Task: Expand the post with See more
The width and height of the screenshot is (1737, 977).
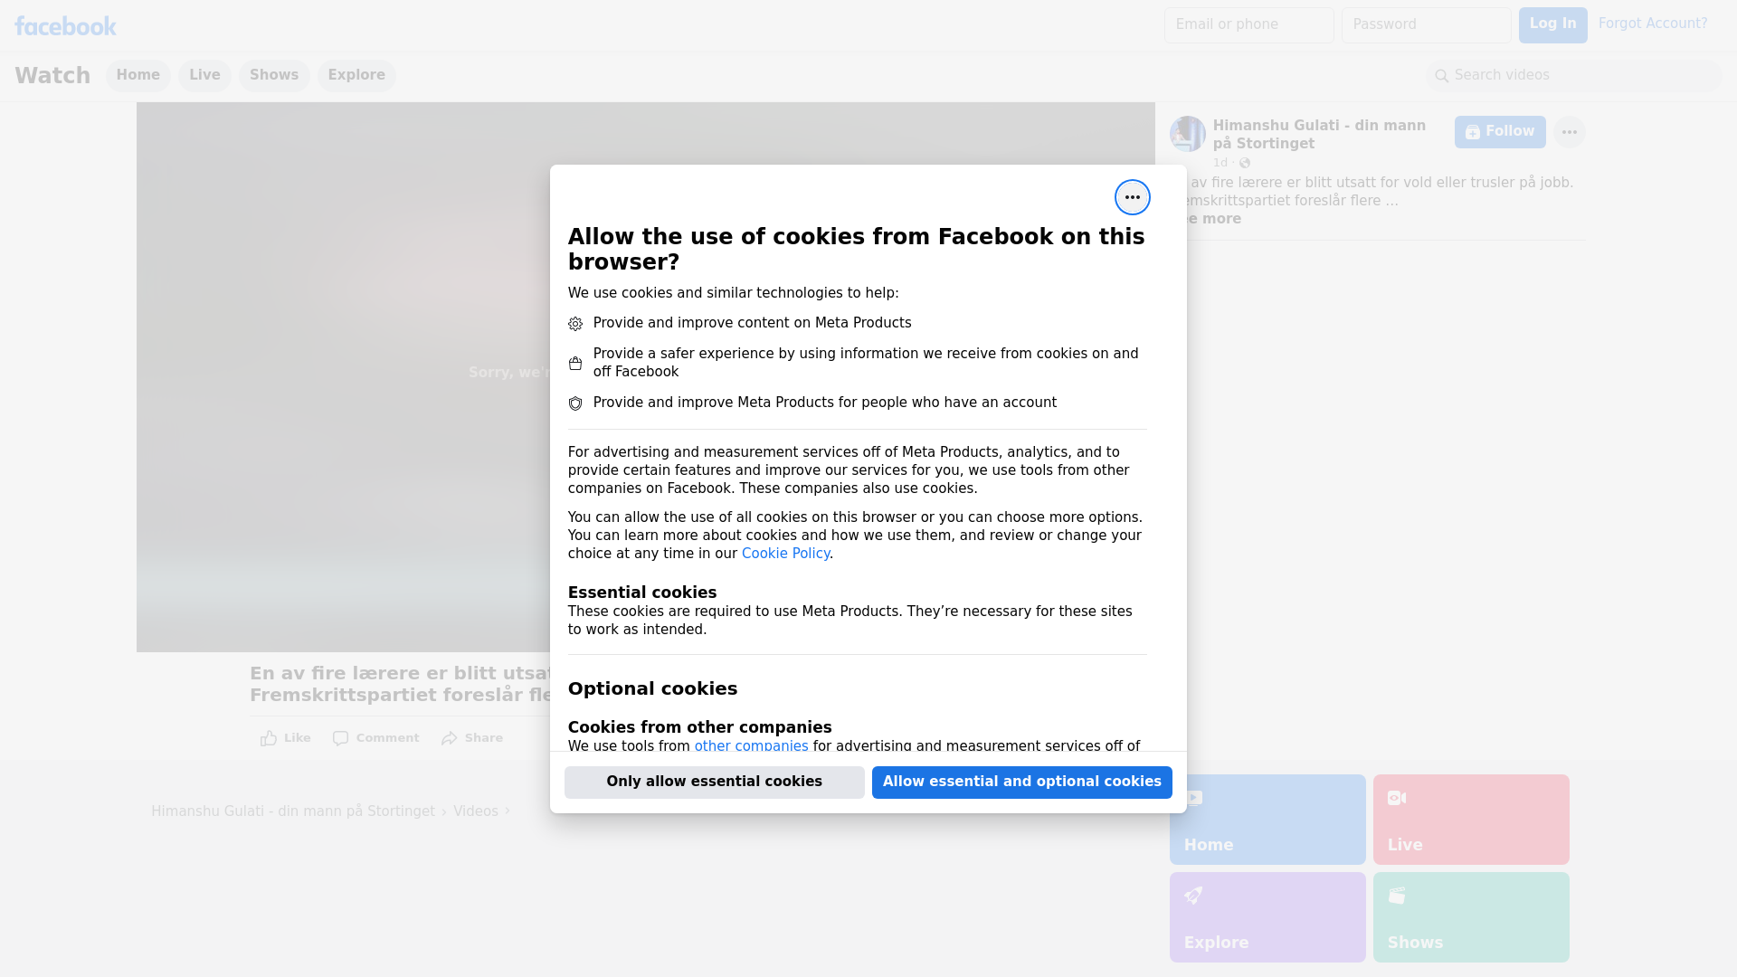Action: click(x=1212, y=219)
